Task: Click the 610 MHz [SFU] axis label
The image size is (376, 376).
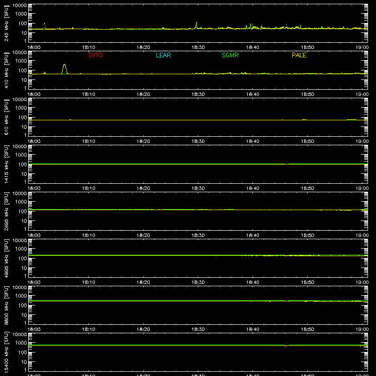Action: pos(6,117)
